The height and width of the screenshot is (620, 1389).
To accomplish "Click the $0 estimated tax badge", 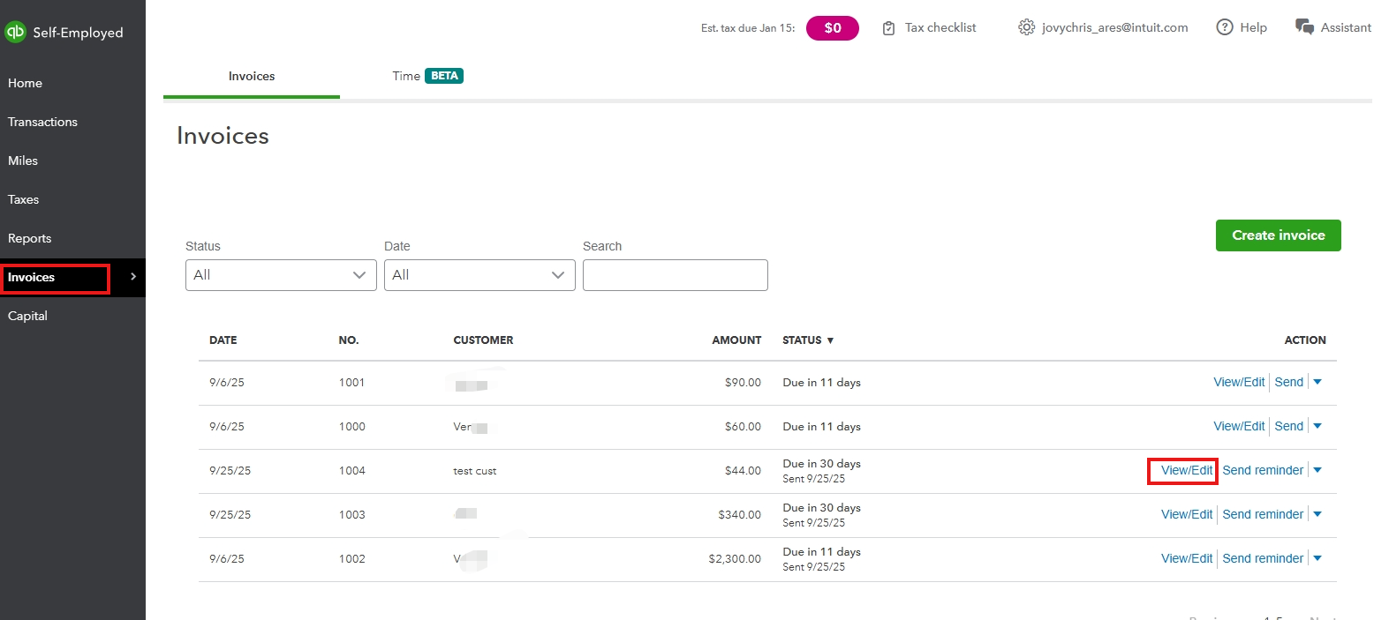I will 832,28.
